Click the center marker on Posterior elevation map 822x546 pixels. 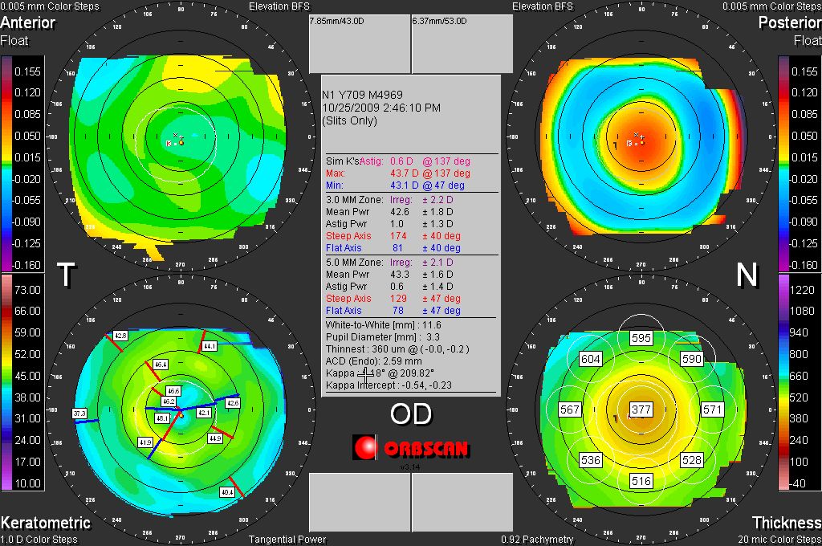(641, 142)
